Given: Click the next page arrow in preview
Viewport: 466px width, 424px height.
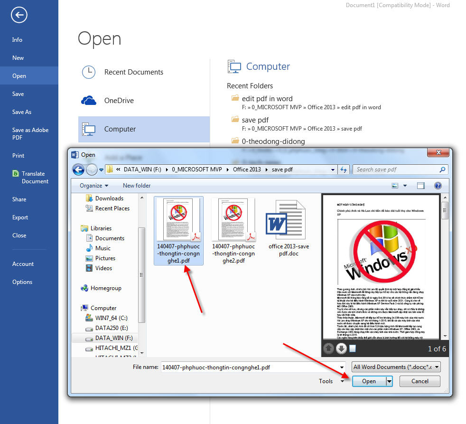Looking at the screenshot, I should click(x=341, y=349).
